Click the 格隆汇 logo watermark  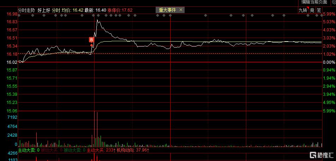321,155
